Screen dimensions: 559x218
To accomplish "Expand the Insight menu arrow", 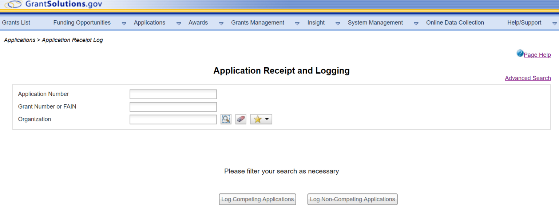I will [338, 23].
